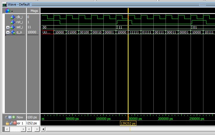
Task: Select the q_o signal name
Action: coord(19,32)
